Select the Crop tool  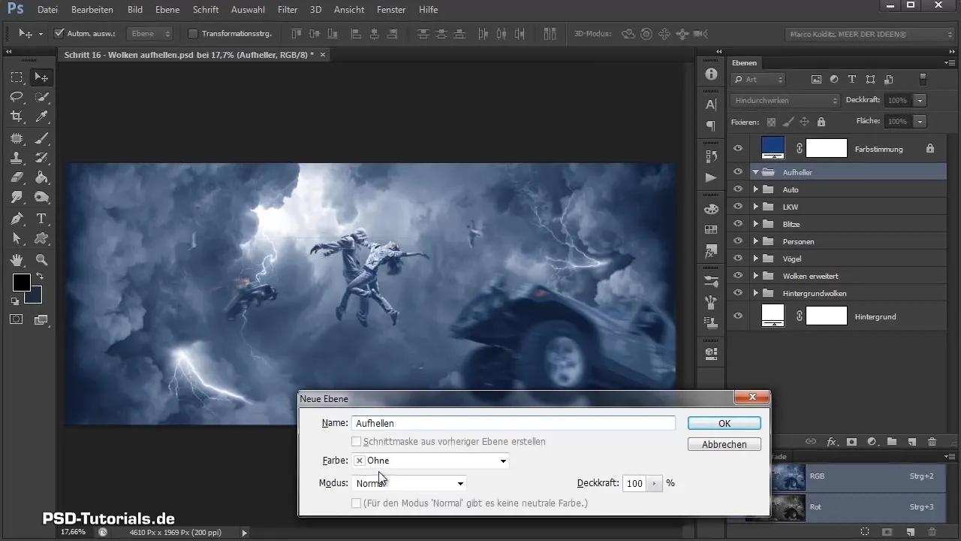tap(17, 116)
